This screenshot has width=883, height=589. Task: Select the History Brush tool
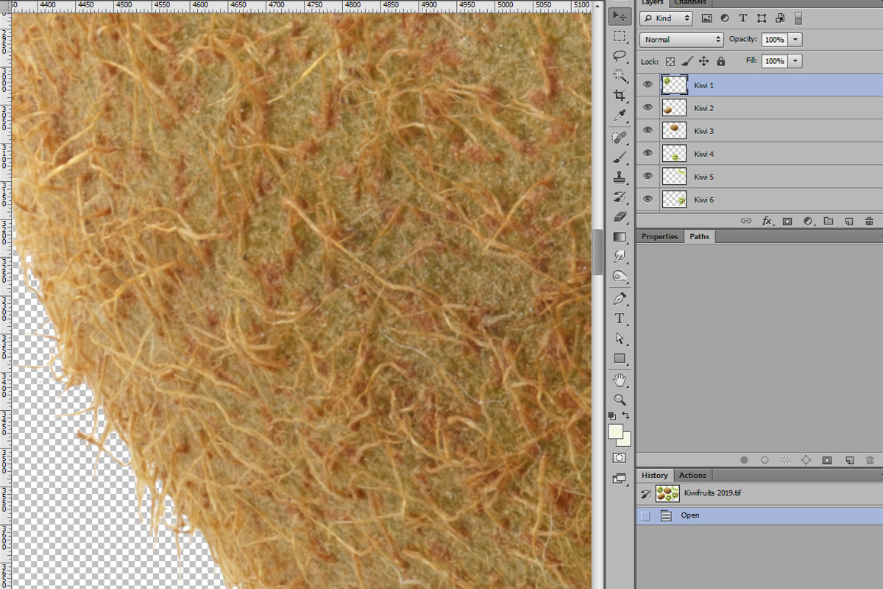click(x=620, y=197)
